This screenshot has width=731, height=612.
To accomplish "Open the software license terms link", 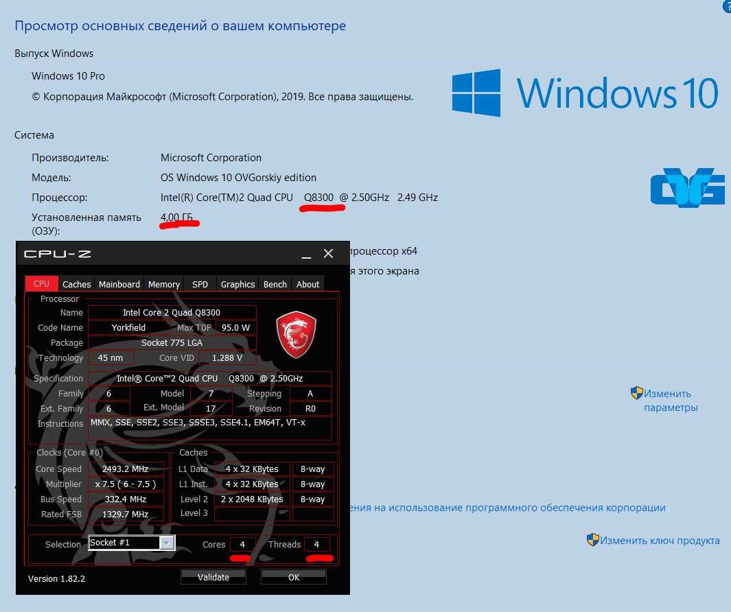I will coord(508,508).
